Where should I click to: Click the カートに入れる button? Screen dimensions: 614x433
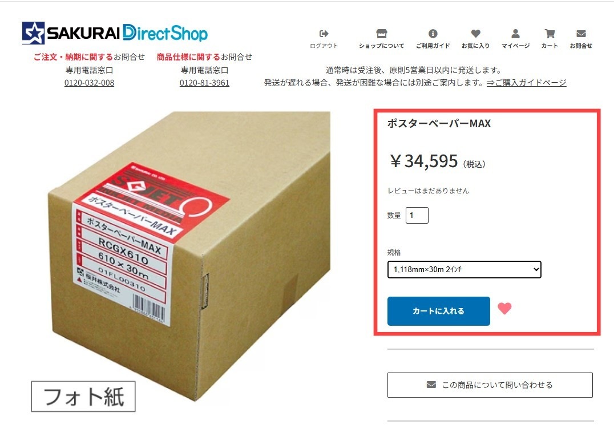click(439, 311)
